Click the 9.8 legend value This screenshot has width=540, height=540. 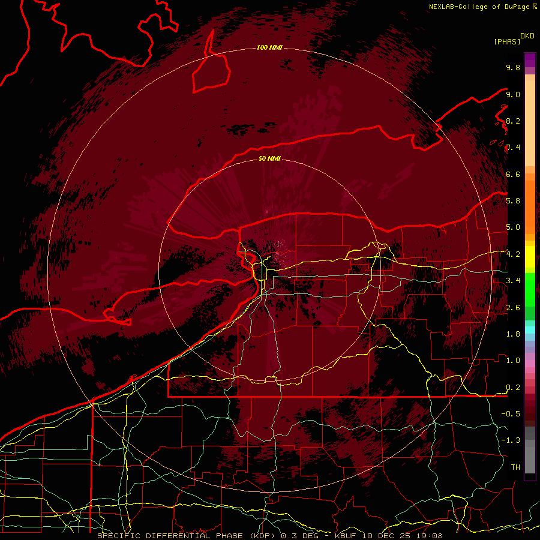[x=513, y=67]
